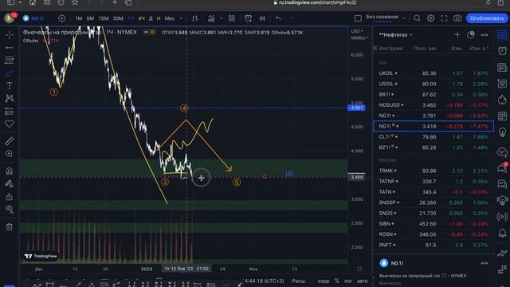The width and height of the screenshot is (510, 287).
Task: Start bar replay mode
Action: point(262,18)
